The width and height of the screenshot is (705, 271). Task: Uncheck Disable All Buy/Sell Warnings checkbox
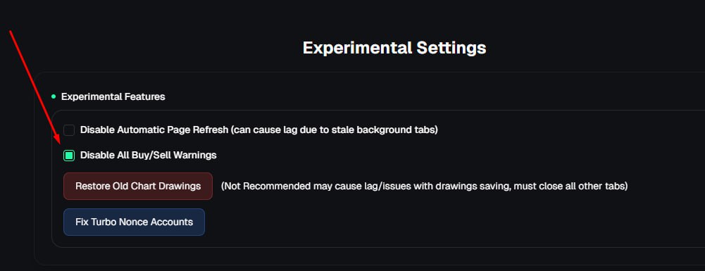pyautogui.click(x=69, y=156)
